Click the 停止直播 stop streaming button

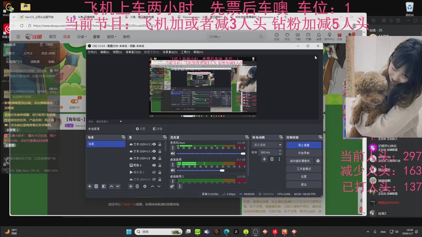304,145
